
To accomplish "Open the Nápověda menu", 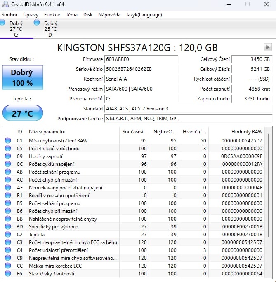I will pyautogui.click(x=109, y=15).
